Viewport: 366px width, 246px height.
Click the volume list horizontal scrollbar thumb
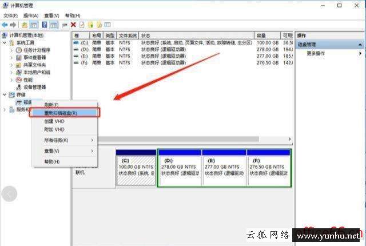[178, 139]
